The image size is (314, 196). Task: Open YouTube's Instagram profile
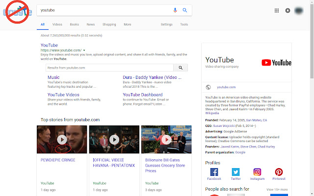pos(257,172)
